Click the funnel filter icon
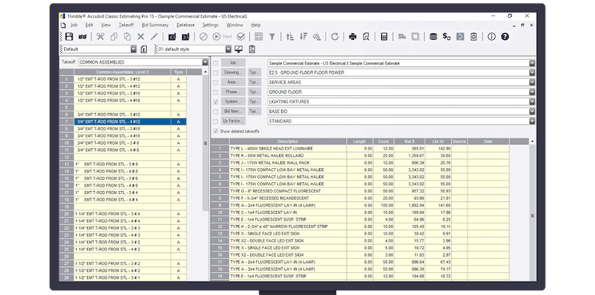This screenshot has width=595, height=295. click(272, 36)
